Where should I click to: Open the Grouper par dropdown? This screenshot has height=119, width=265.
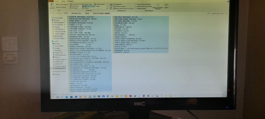[x=118, y=4]
